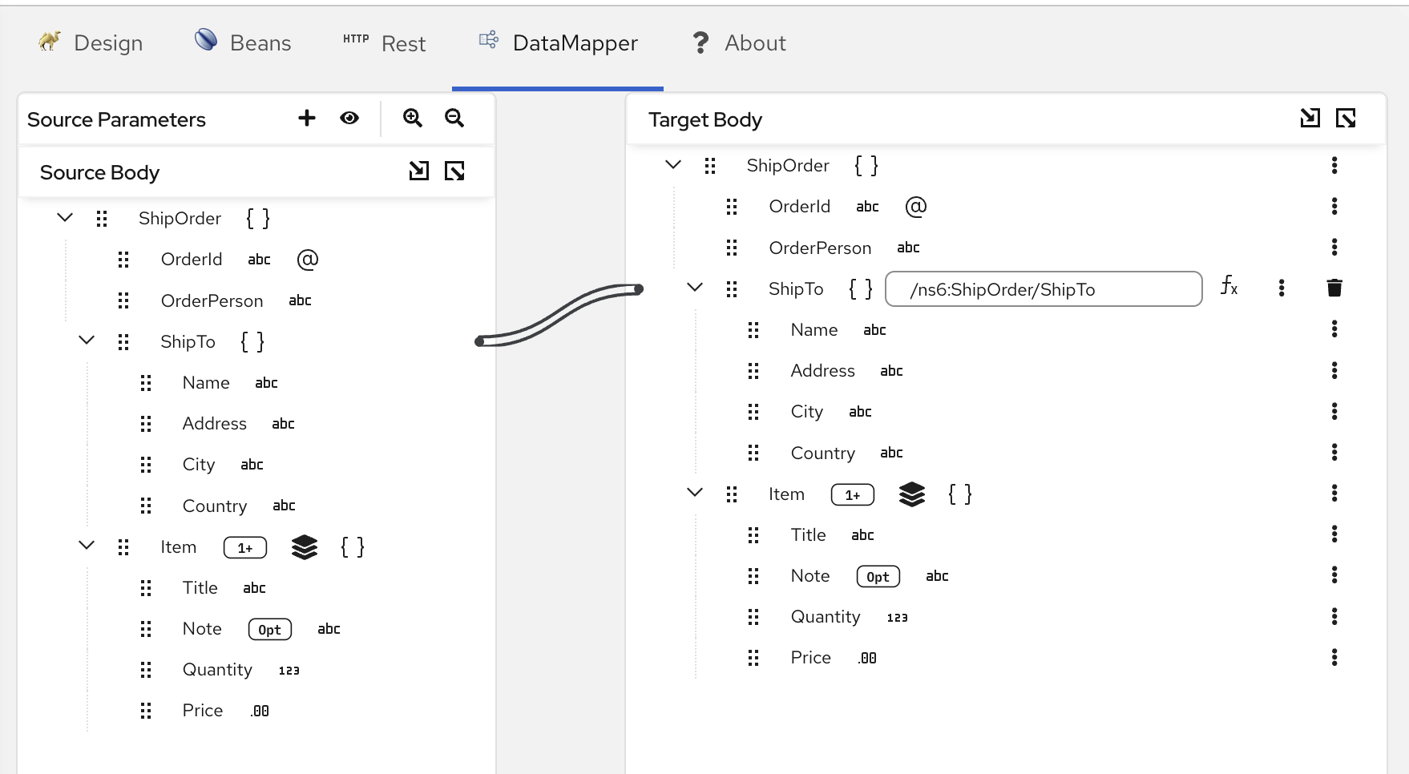The image size is (1409, 774).
Task: Click the mapping line between ShipTo nodes
Action: 559,315
